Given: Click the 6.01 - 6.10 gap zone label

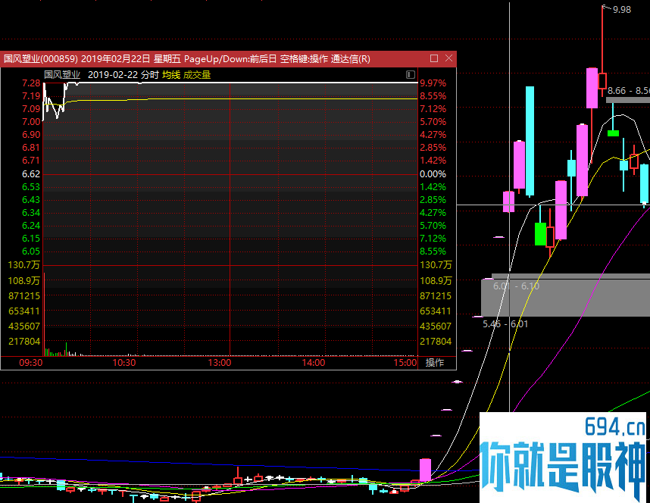Looking at the screenshot, I should tap(516, 286).
